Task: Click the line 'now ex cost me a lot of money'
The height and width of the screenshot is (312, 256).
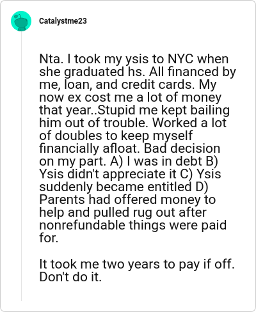Action: coord(131,97)
